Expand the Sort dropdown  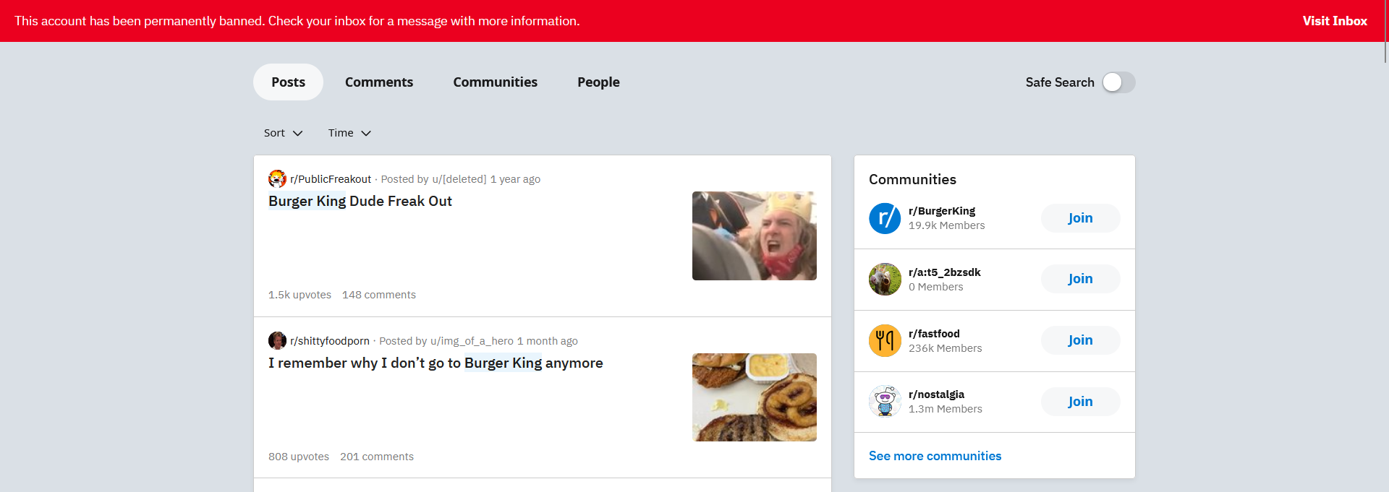pos(283,133)
